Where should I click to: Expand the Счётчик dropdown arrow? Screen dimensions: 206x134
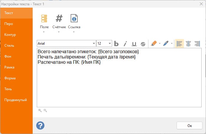59,32
